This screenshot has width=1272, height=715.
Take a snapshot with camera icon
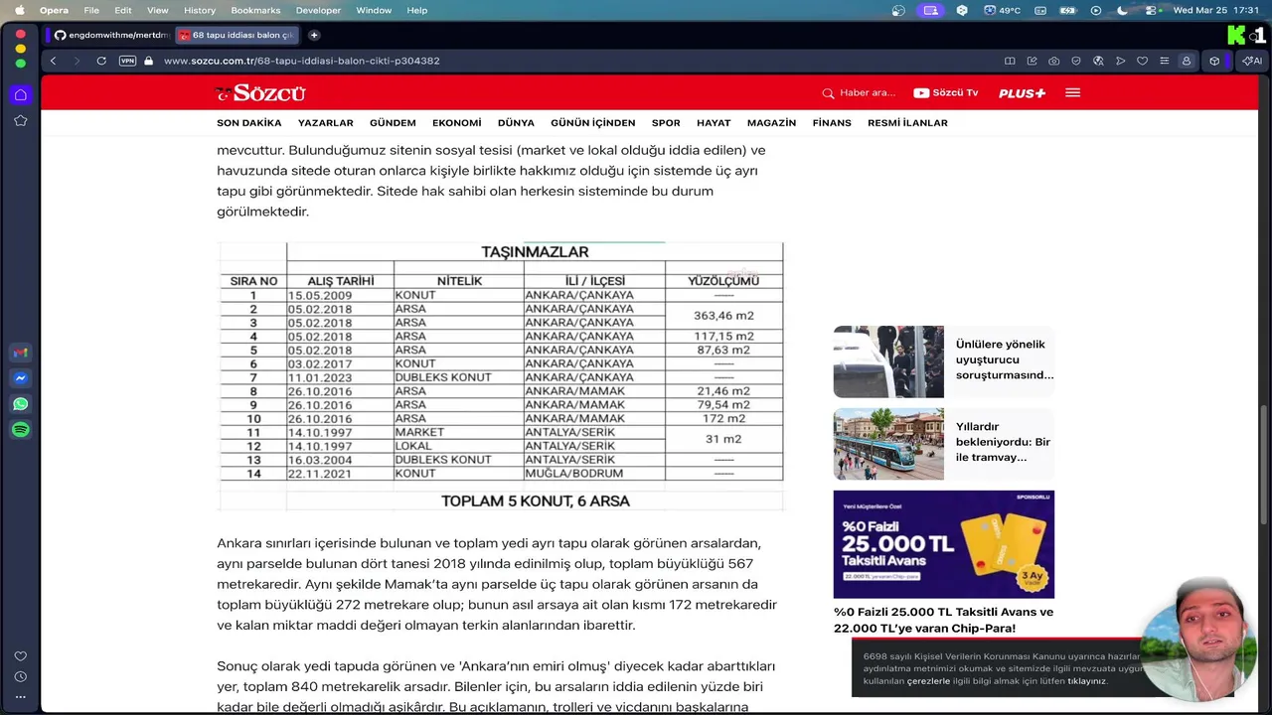click(1053, 61)
